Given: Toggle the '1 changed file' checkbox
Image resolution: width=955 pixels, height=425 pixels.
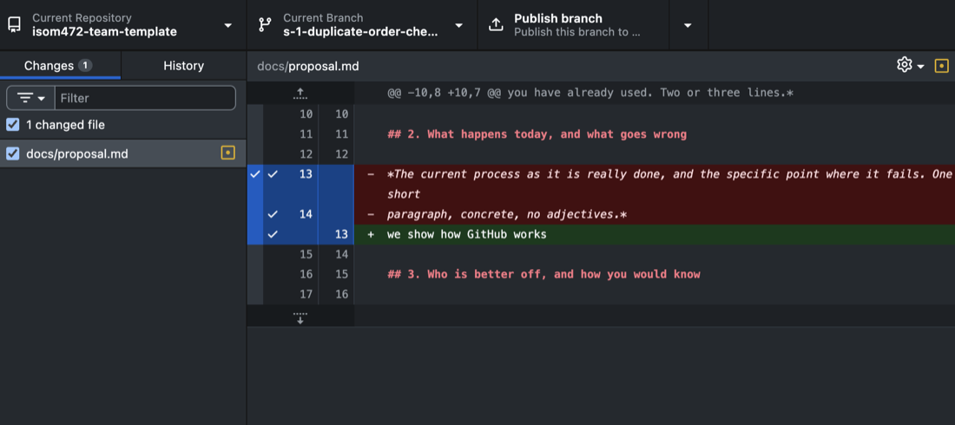Looking at the screenshot, I should (12, 125).
